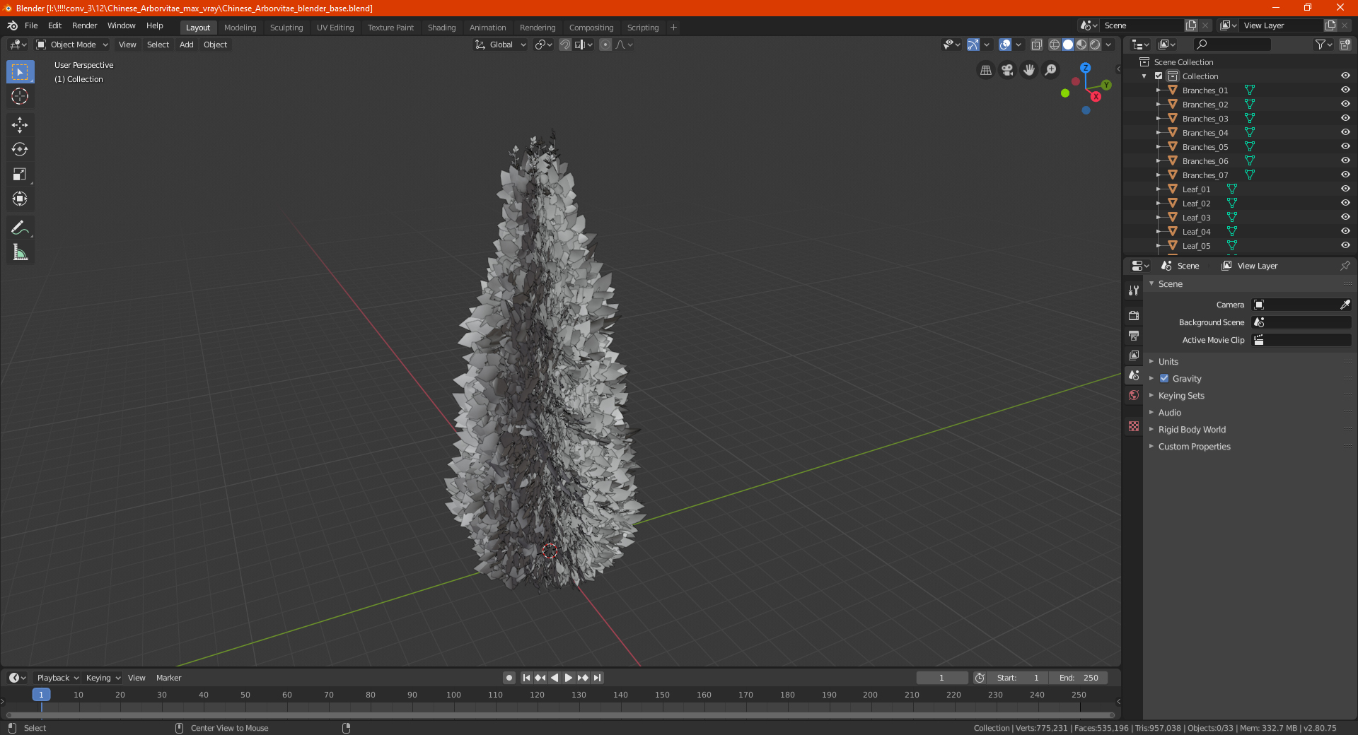Hide Leaf_04 in the viewport
1358x735 pixels.
(1345, 231)
